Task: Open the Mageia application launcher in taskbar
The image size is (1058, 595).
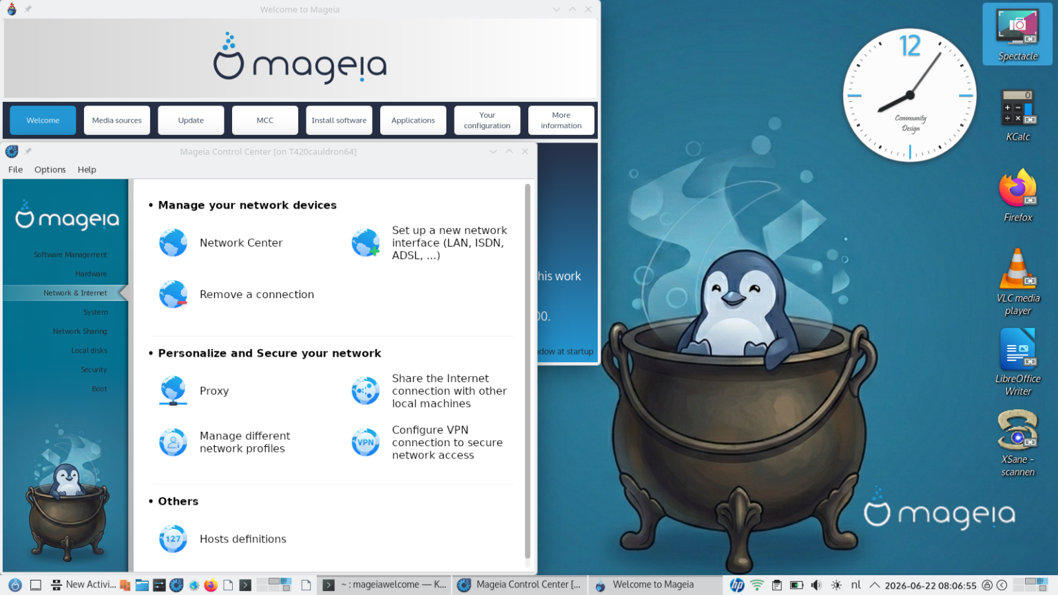Action: [14, 585]
